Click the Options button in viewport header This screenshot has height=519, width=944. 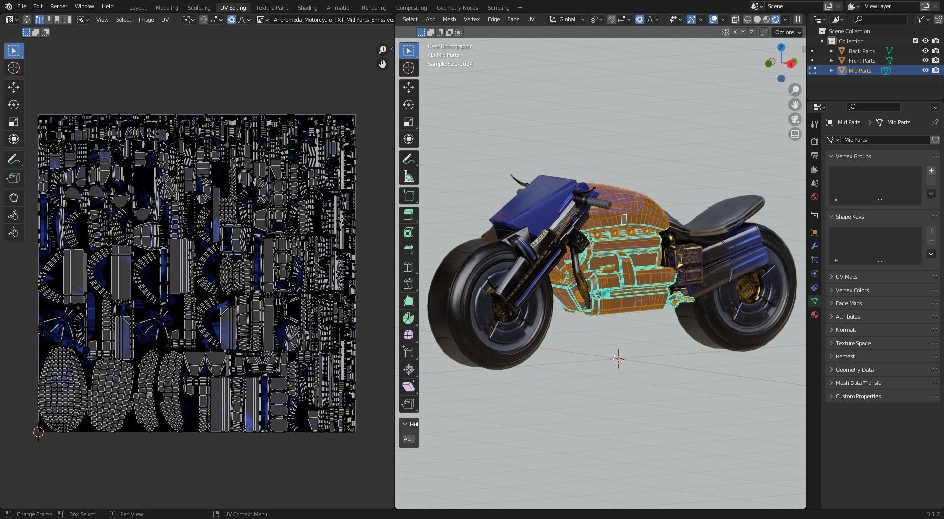click(788, 32)
